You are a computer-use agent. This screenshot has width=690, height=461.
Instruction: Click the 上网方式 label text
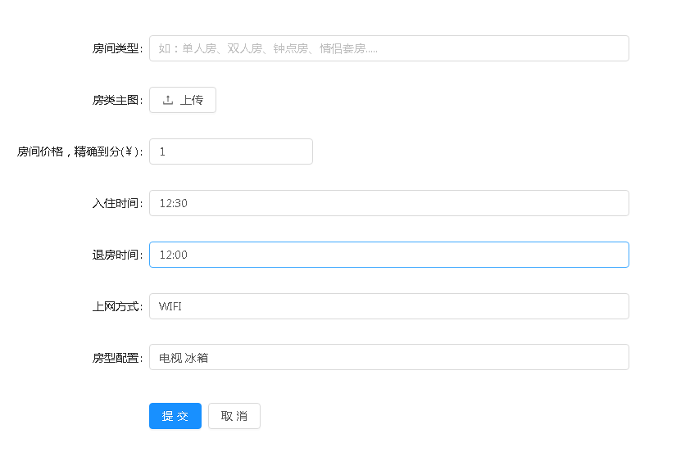(x=117, y=306)
